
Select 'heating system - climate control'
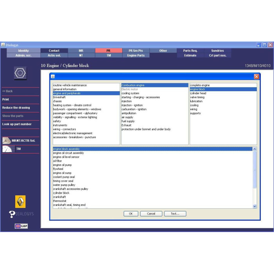tap(87, 105)
